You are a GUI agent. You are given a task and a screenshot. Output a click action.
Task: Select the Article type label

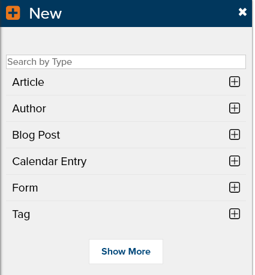point(28,82)
